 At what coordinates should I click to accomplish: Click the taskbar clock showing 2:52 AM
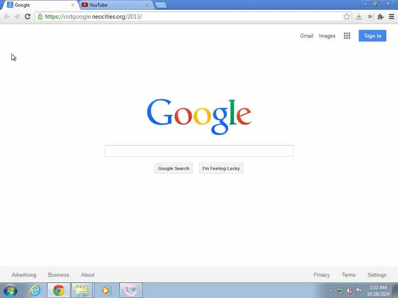pos(378,291)
